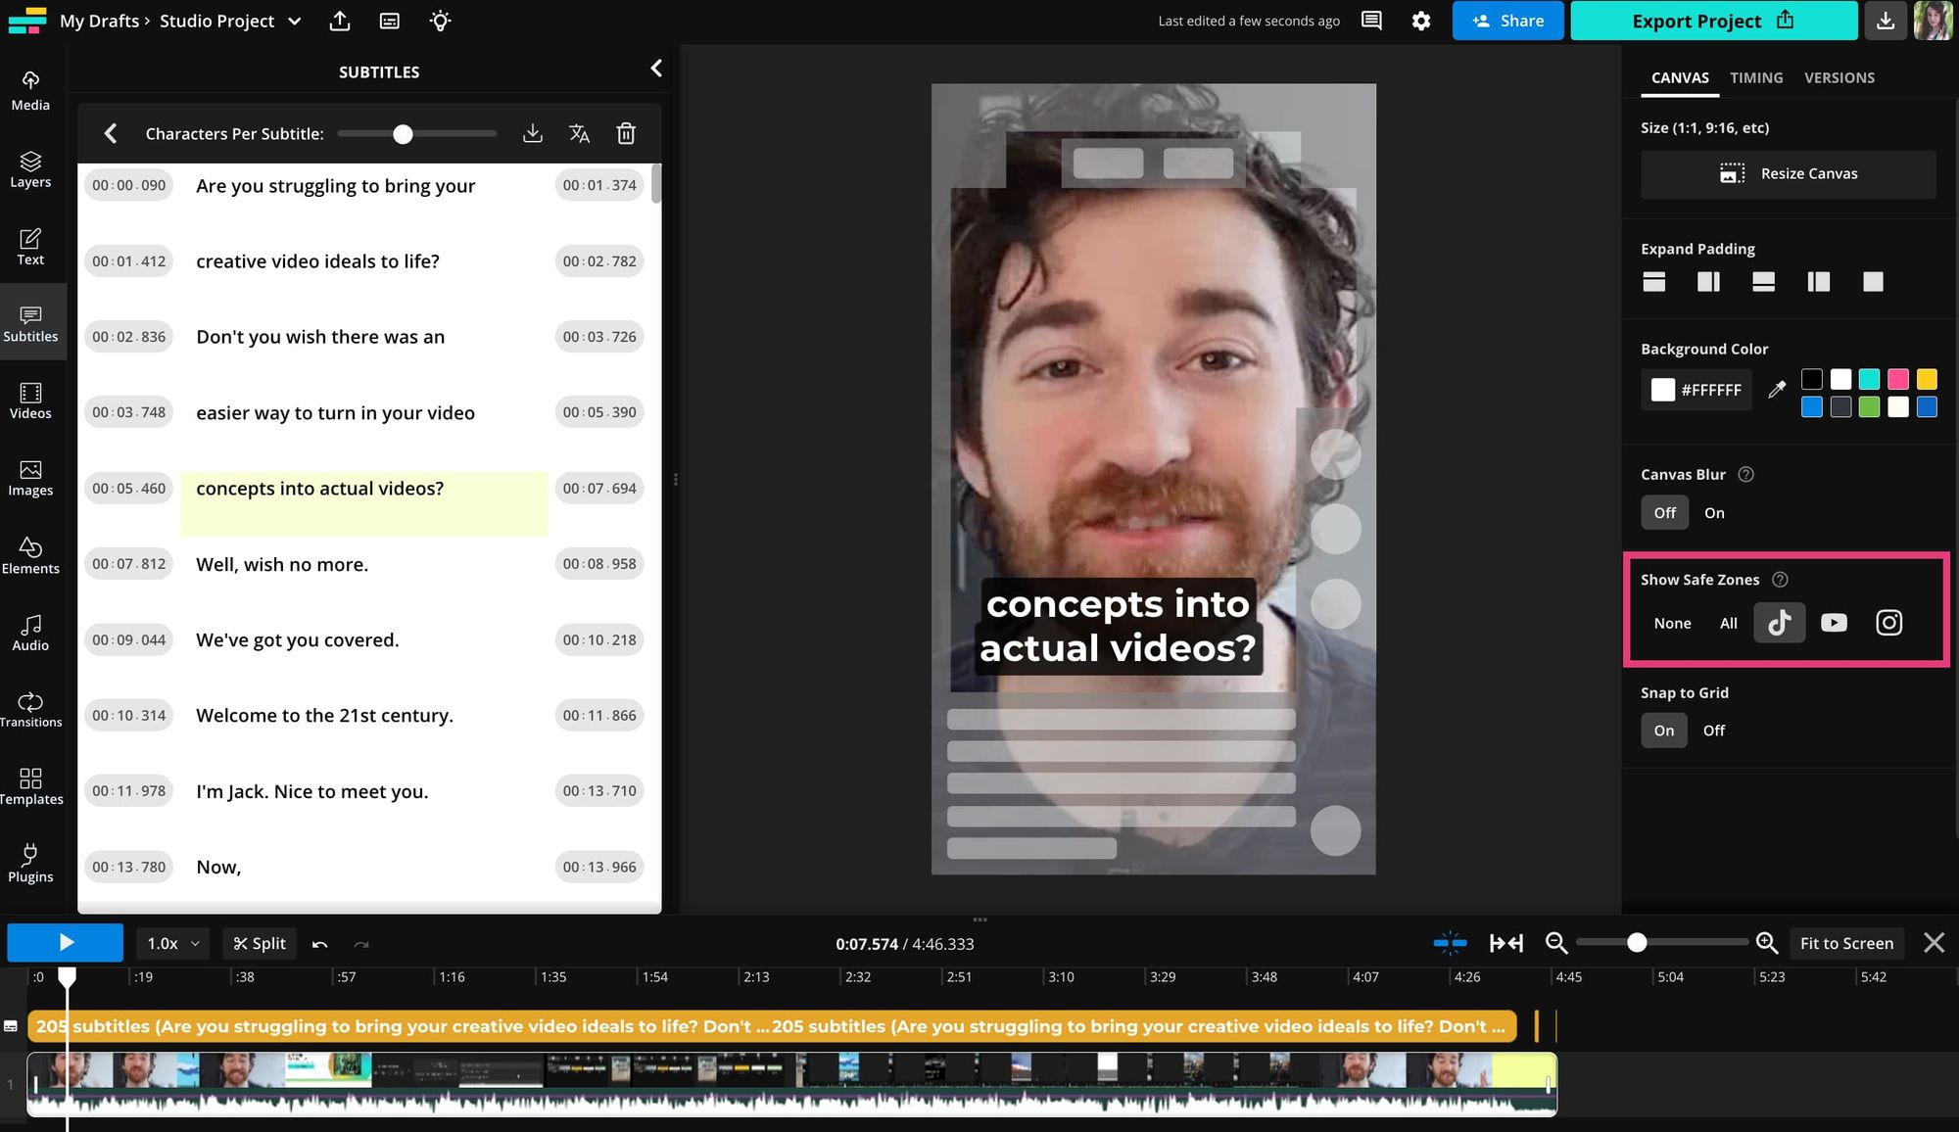Open the Elements sidebar panel
This screenshot has width=1959, height=1132.
30,555
